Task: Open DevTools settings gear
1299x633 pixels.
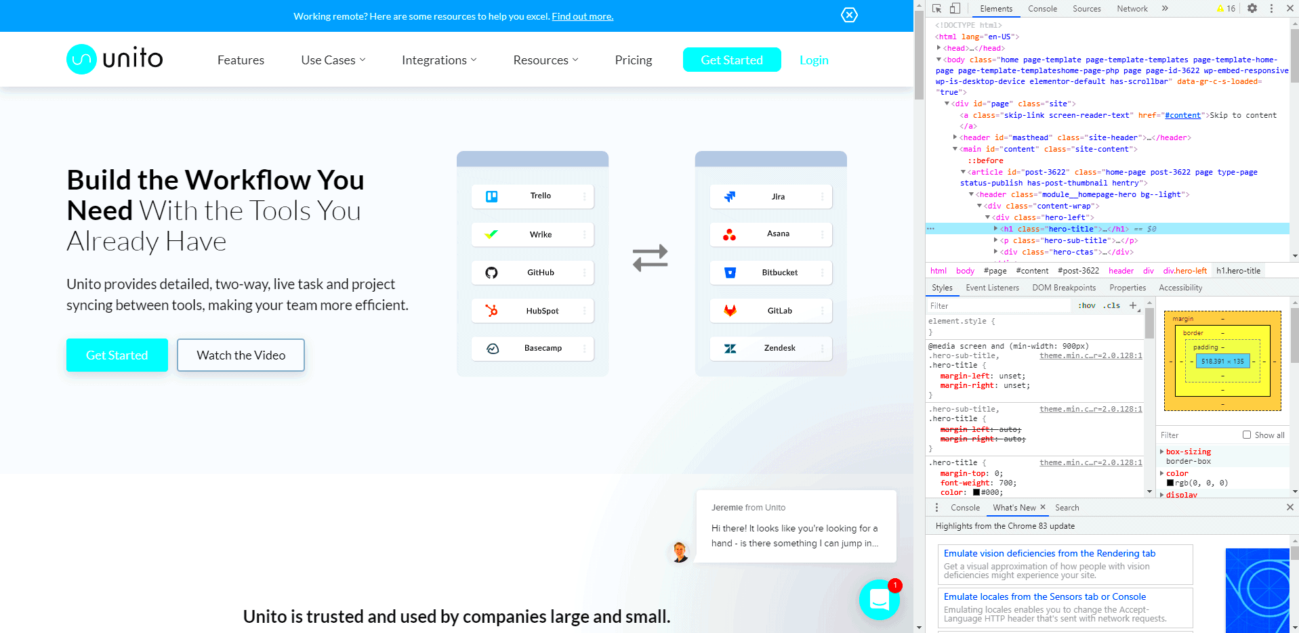Action: click(x=1252, y=8)
